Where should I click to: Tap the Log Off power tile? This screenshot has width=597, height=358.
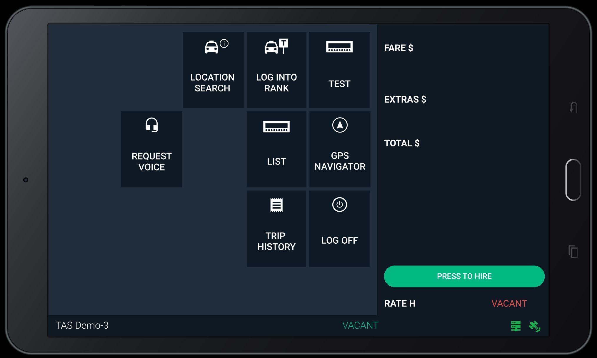click(x=339, y=228)
